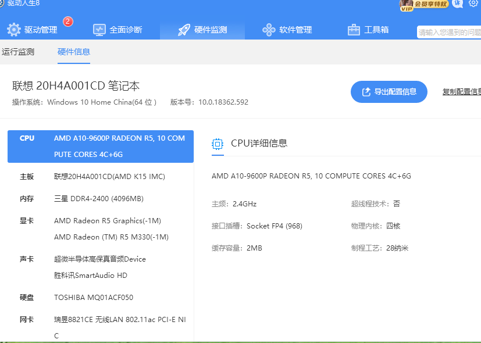Open the VIP 会员享特权 badge
481x343 pixels.
pyautogui.click(x=424, y=5)
